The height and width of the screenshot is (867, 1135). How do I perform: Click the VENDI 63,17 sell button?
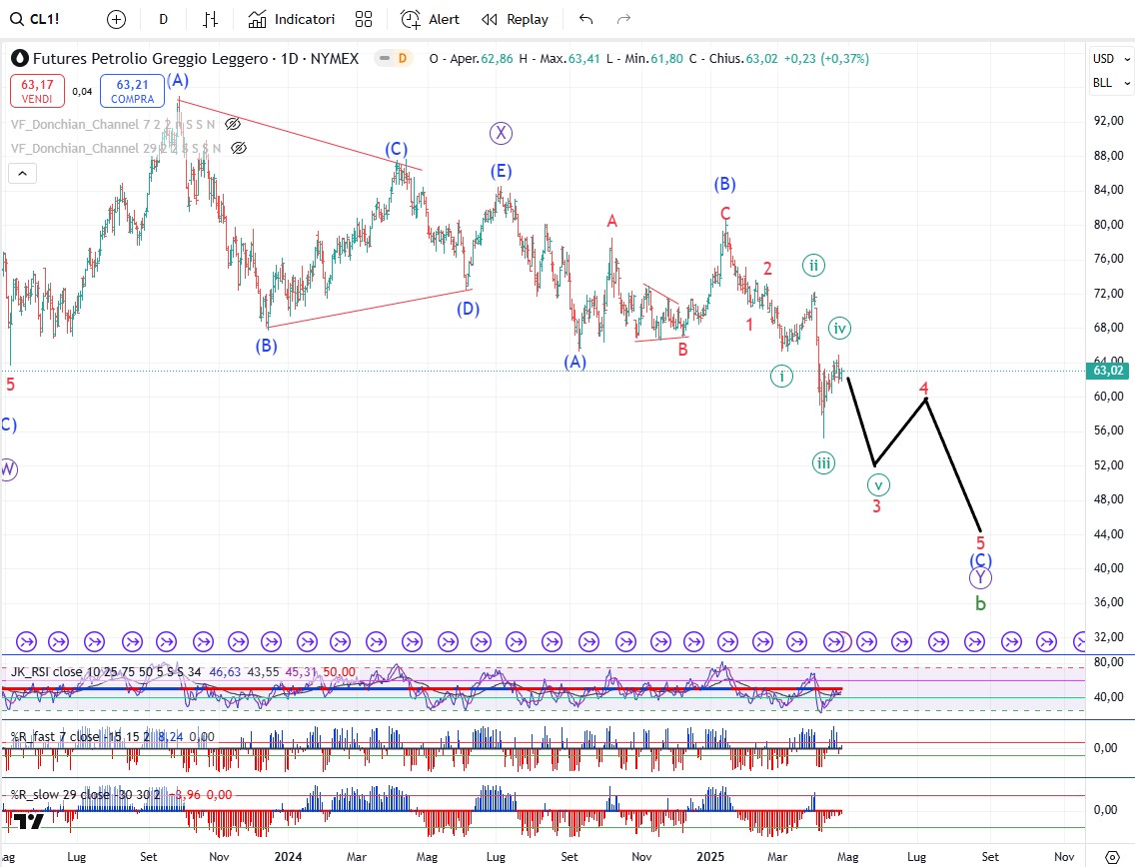(37, 91)
